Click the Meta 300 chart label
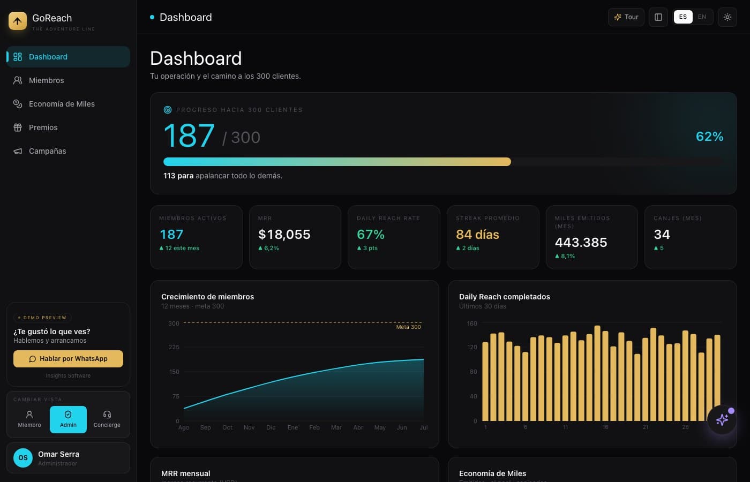The width and height of the screenshot is (750, 482). pos(408,327)
